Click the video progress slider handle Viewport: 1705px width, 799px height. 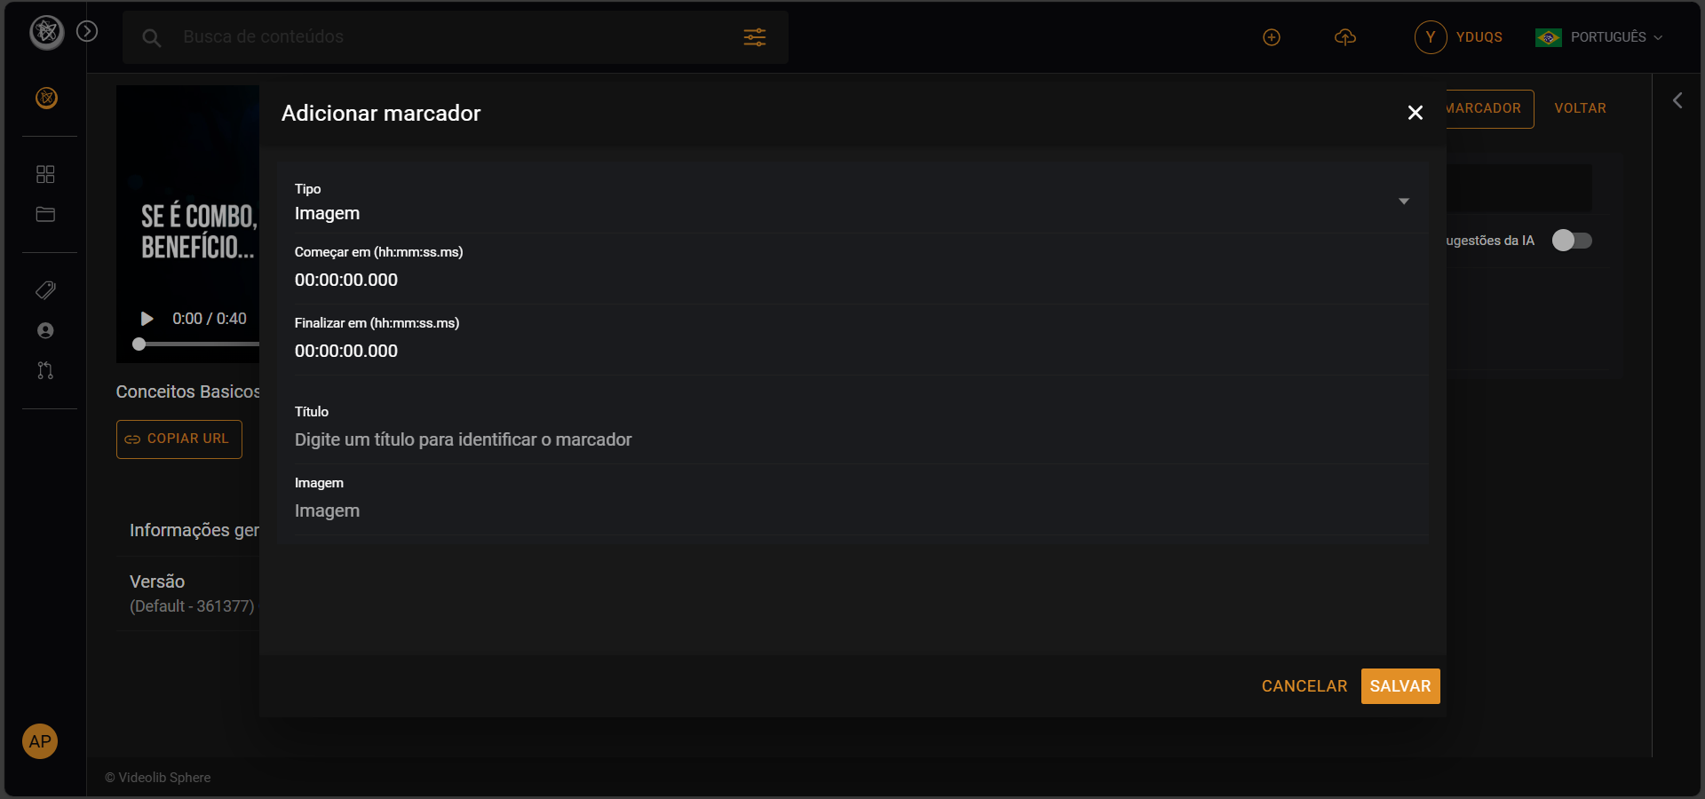tap(139, 344)
